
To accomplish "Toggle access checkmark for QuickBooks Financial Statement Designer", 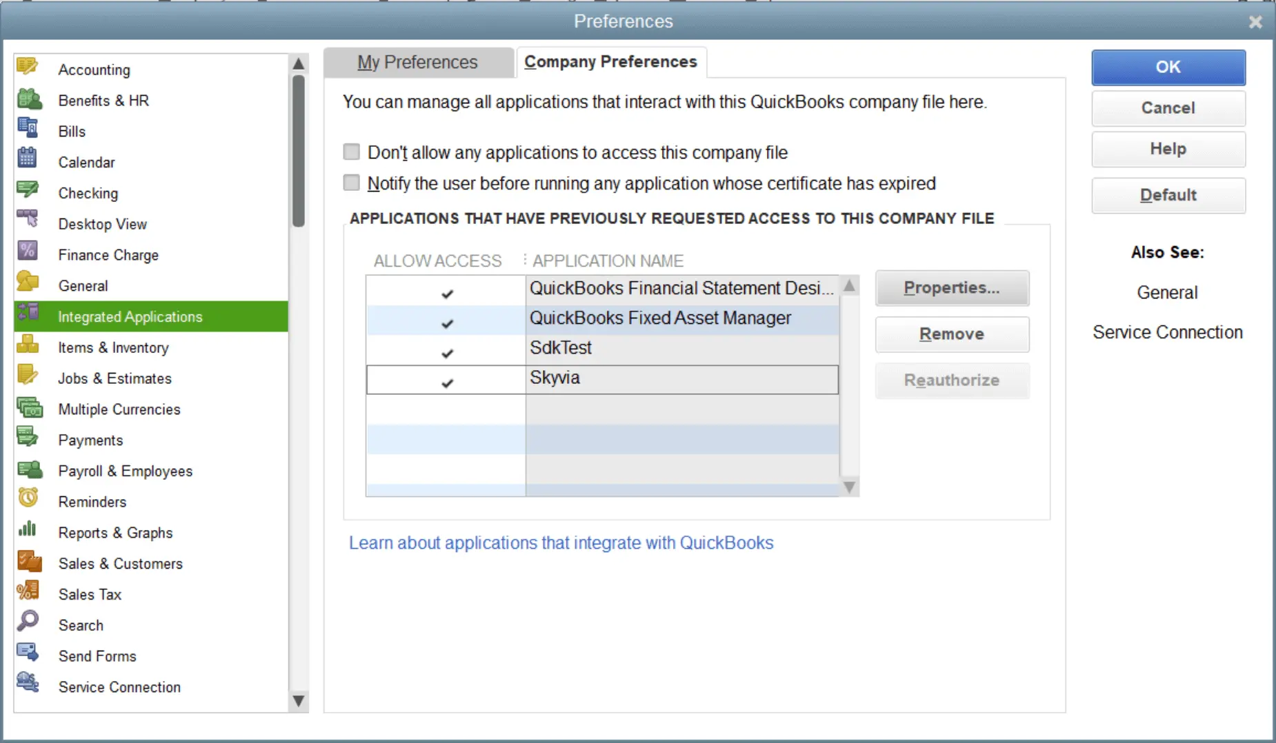I will tap(447, 294).
